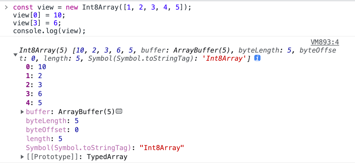The image size is (355, 163).
Task: Click the TypedArray prototype value
Action: [107, 157]
